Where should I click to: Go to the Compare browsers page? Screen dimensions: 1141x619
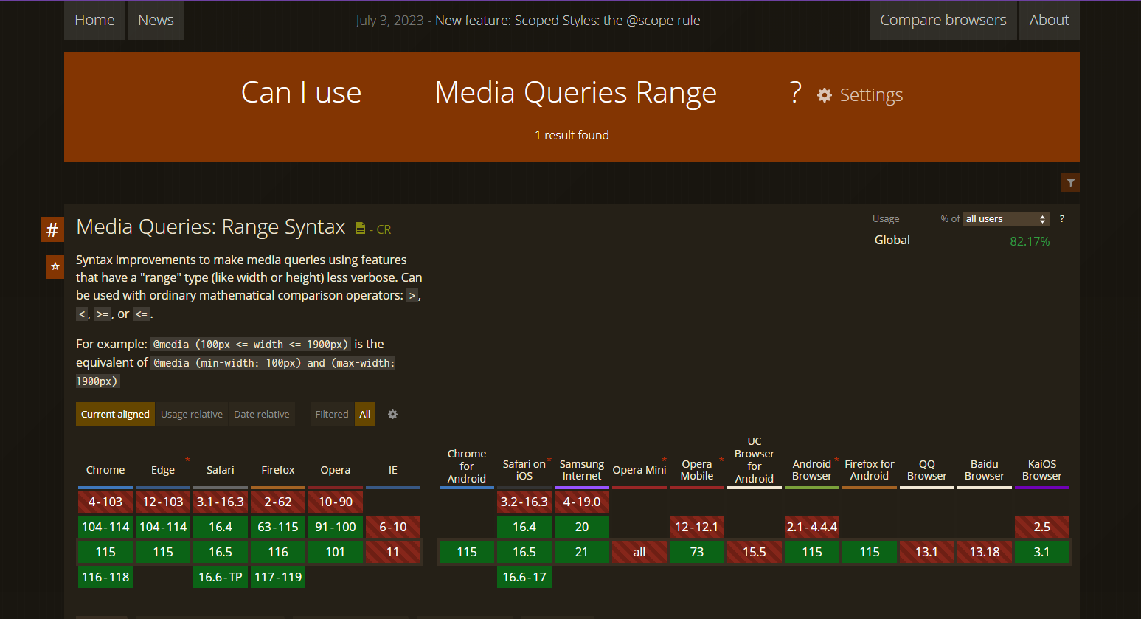[x=943, y=20]
